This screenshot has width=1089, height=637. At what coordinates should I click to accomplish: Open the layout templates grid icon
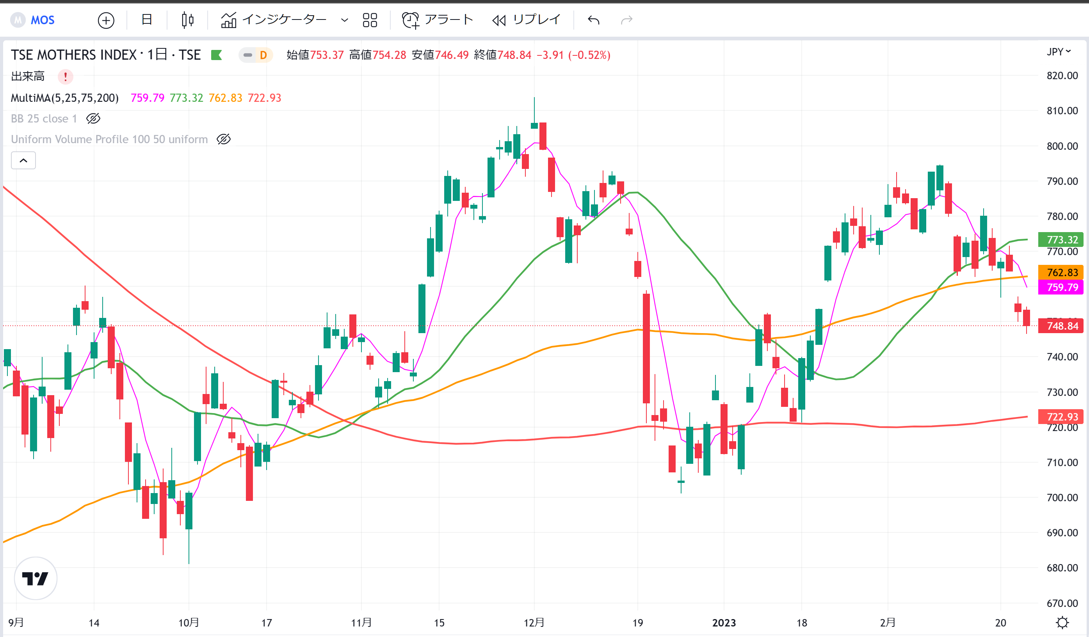[370, 20]
